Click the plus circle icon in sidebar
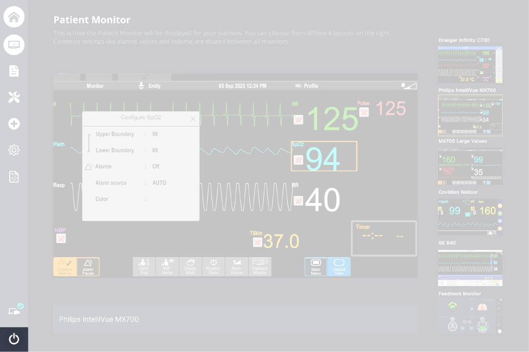The width and height of the screenshot is (529, 352). point(14,124)
